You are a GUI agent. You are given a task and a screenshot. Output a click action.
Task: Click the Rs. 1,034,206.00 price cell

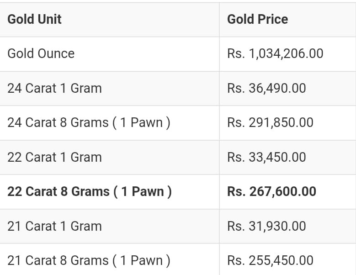click(275, 53)
